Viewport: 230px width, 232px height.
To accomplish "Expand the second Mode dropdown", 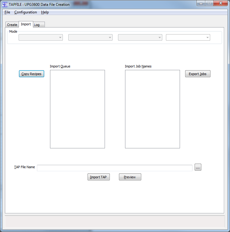I will [x=90, y=38].
